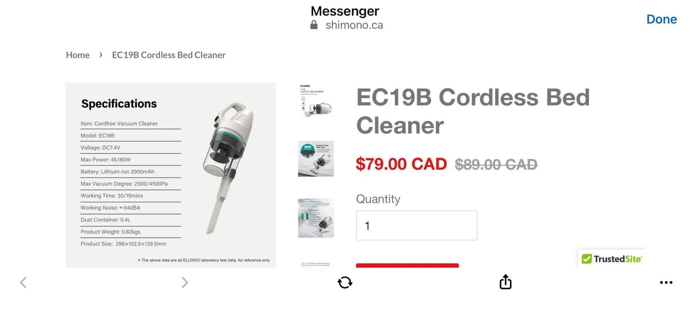
Task: Select the third filter diagram thumbnail
Action: point(316,218)
